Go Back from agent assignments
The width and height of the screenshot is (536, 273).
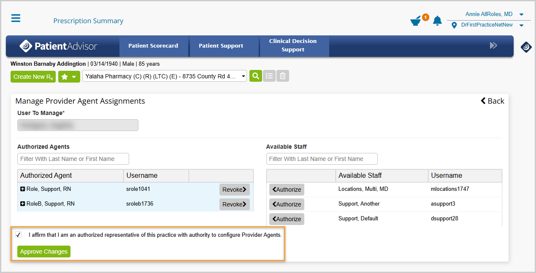point(492,101)
